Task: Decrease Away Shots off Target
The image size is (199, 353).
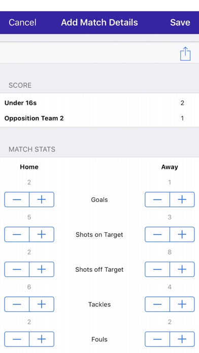Action: point(157,269)
